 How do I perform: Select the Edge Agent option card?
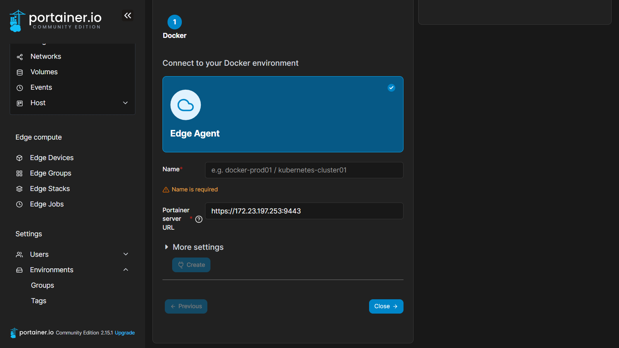coord(283,114)
